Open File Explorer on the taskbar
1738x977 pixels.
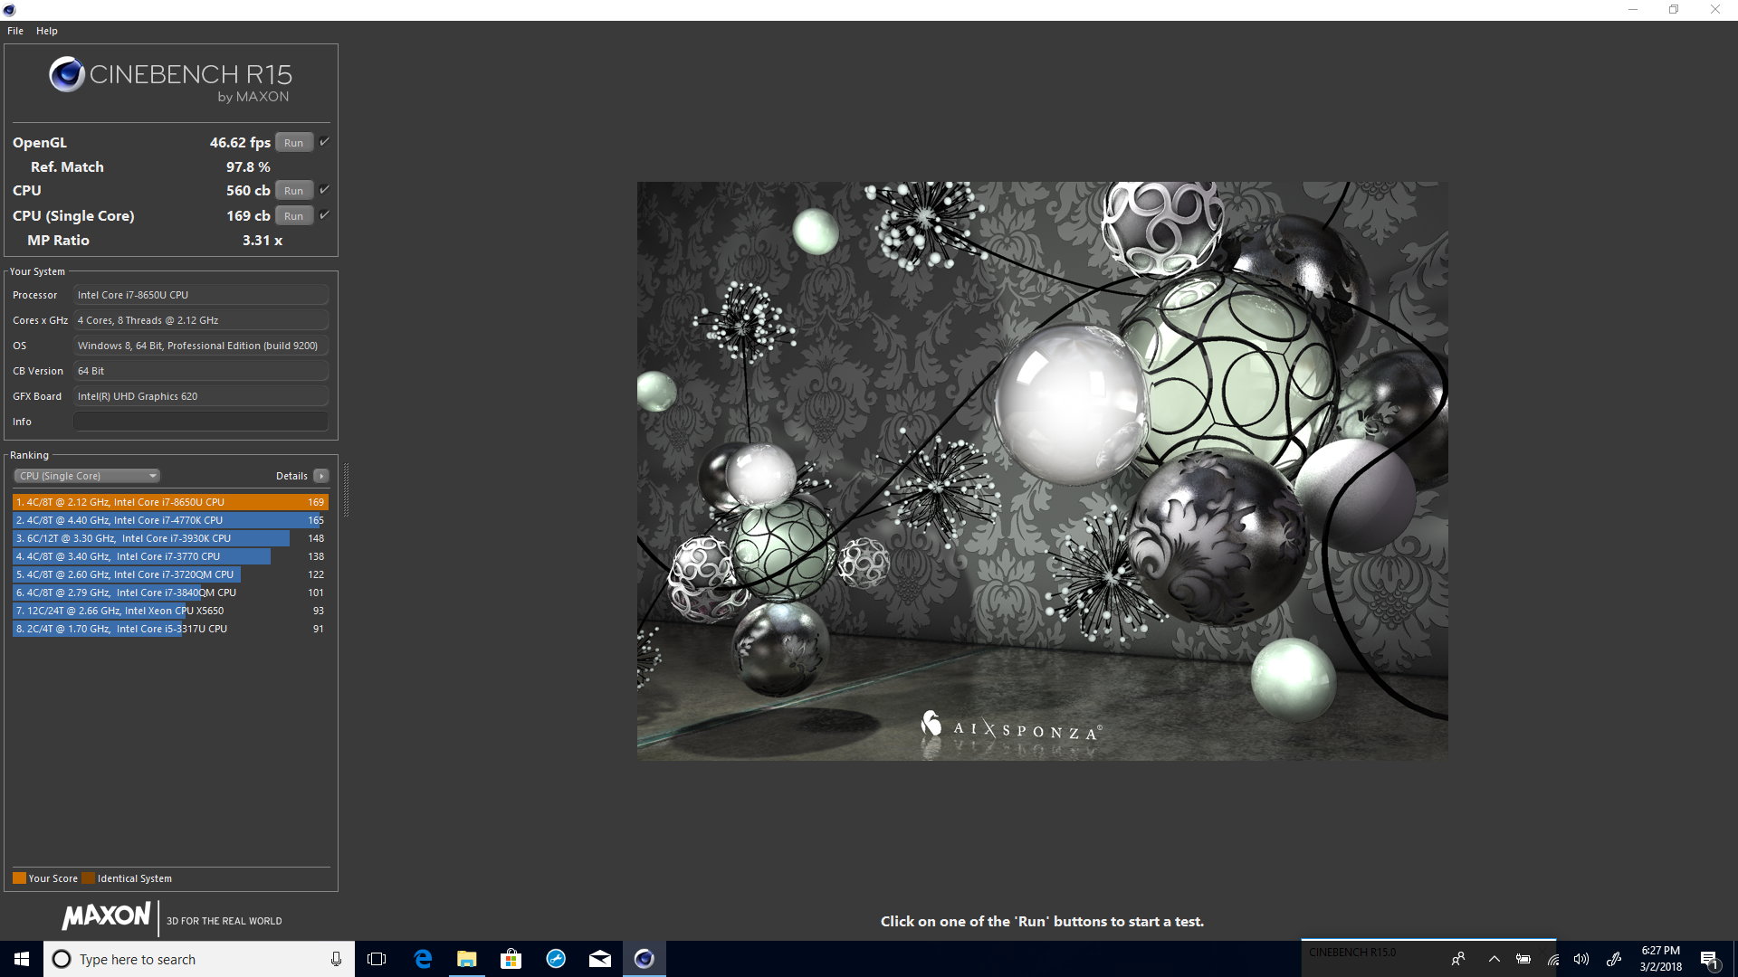[x=466, y=959]
